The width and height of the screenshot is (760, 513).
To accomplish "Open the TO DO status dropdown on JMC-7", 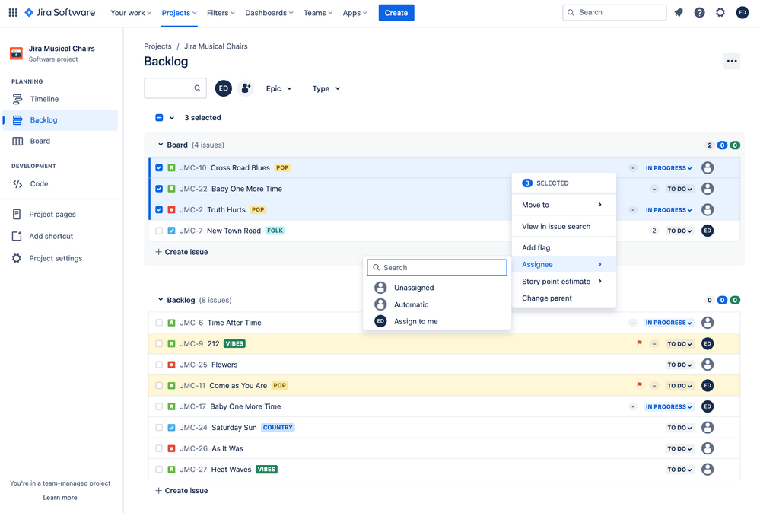I will pyautogui.click(x=679, y=231).
